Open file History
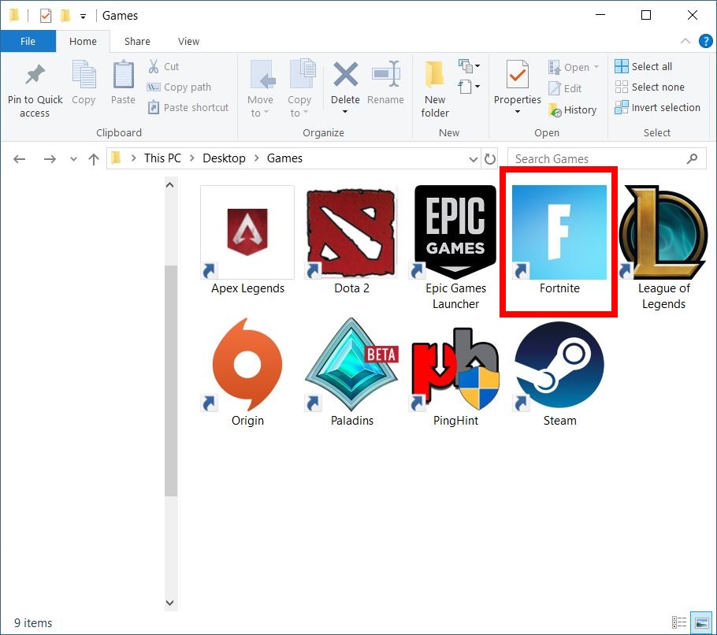This screenshot has width=717, height=635. [x=573, y=110]
